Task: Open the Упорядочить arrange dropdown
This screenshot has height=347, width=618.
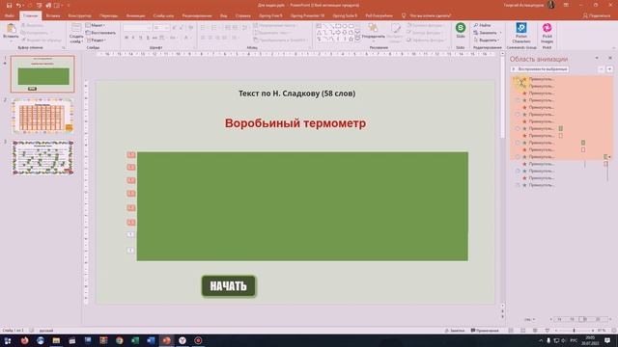Action: pyautogui.click(x=373, y=32)
